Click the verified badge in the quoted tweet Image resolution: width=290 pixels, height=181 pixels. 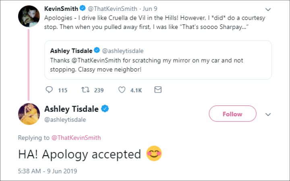tap(97, 50)
